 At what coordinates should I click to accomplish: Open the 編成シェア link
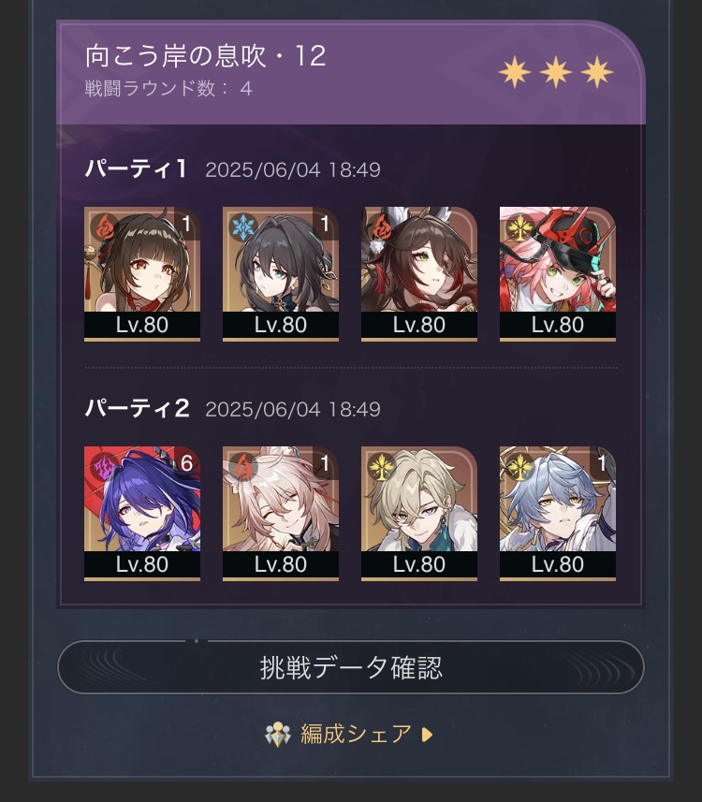(x=356, y=734)
